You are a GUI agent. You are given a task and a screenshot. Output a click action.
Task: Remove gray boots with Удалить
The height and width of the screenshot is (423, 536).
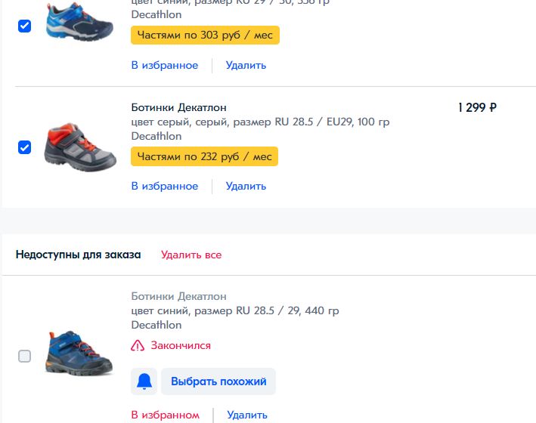point(246,186)
